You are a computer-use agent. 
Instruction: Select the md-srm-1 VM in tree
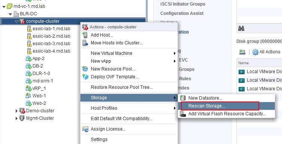tap(43, 81)
